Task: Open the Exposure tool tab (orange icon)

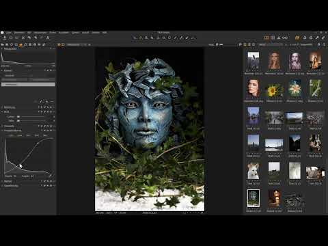Action: click(x=20, y=44)
